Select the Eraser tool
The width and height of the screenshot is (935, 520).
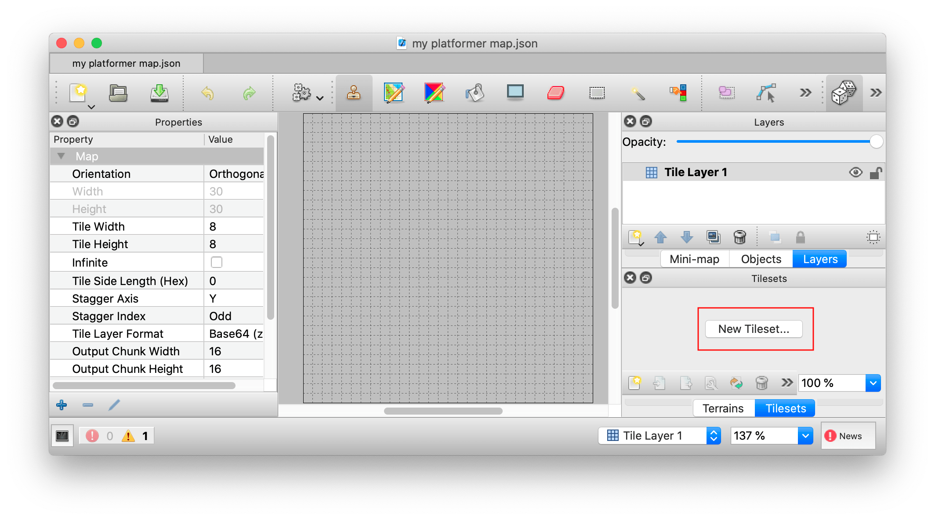(x=556, y=93)
